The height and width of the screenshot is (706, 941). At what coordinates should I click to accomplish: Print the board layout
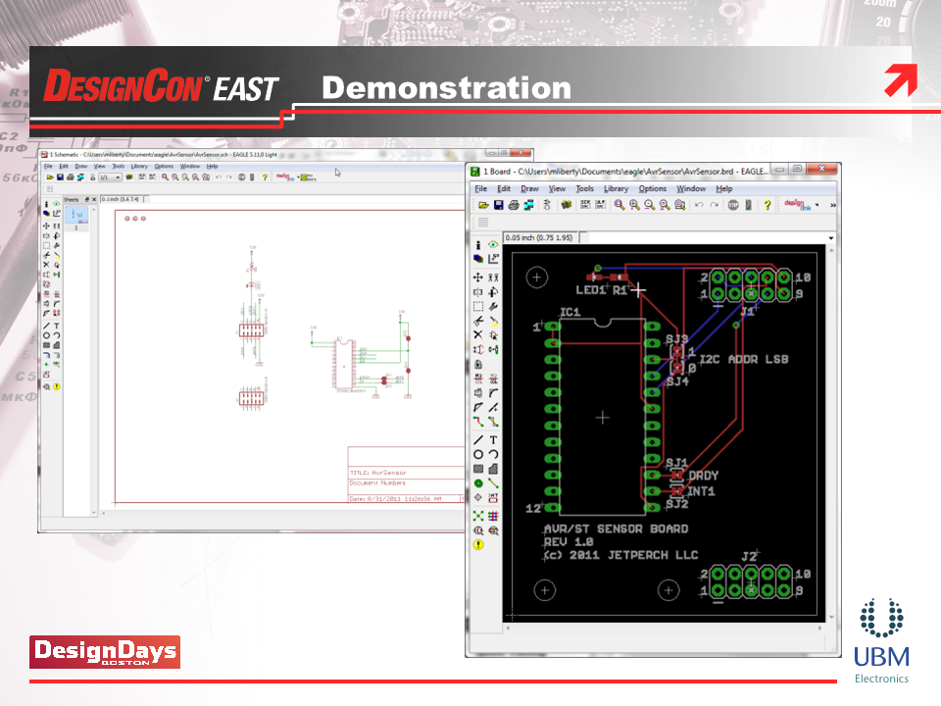pos(513,205)
